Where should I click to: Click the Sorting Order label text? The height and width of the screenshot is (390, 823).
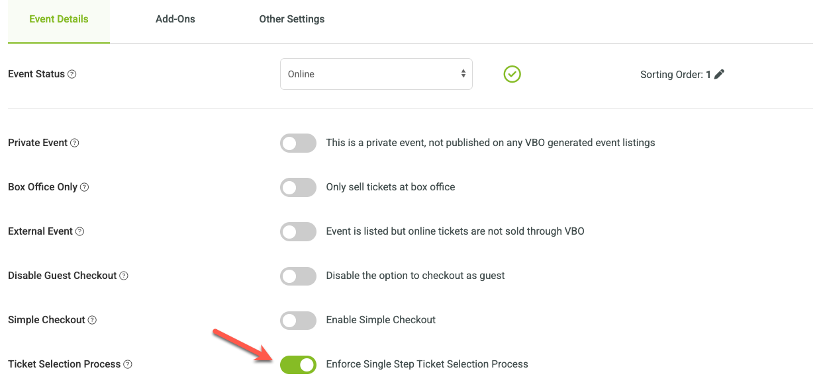pos(671,75)
